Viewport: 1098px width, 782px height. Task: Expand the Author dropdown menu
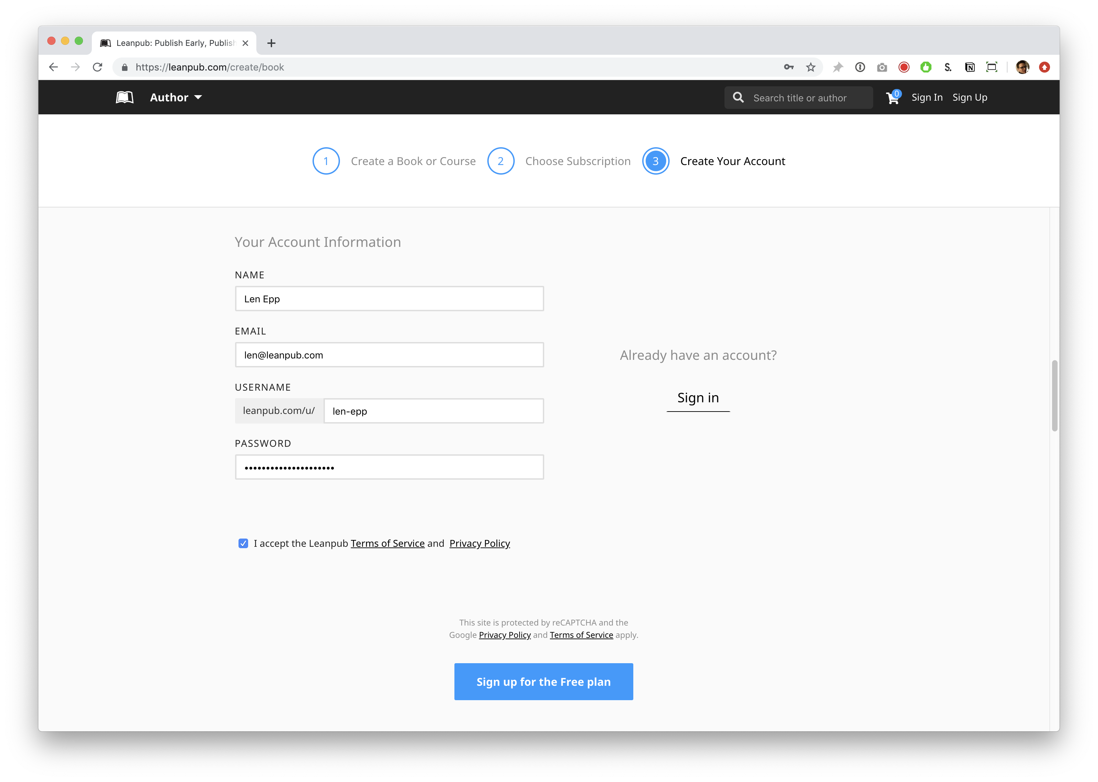coord(176,98)
